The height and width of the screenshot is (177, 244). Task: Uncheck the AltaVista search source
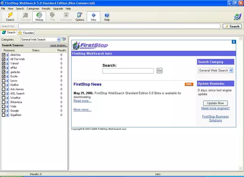click(3, 55)
